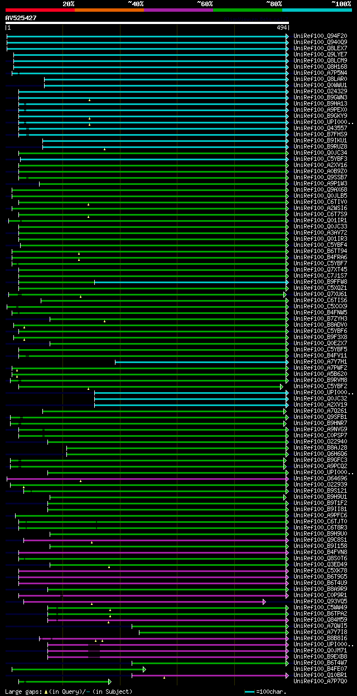Select the UniRef100_Q3ED49 label

point(320,564)
